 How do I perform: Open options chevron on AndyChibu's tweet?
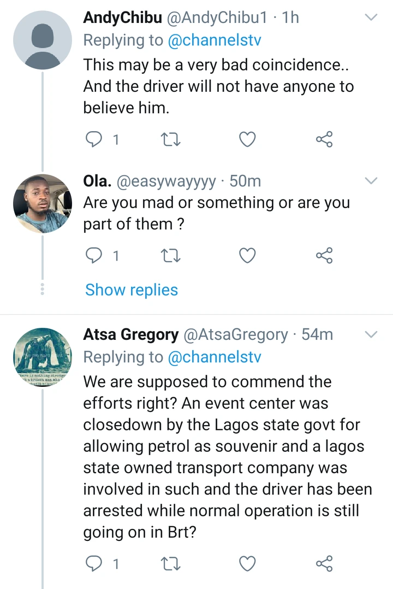[371, 17]
